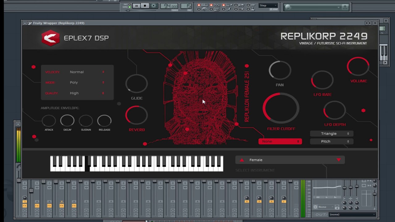The height and width of the screenshot is (222, 395).
Task: Click the tempo display showing 94.000
Action: point(169,6)
